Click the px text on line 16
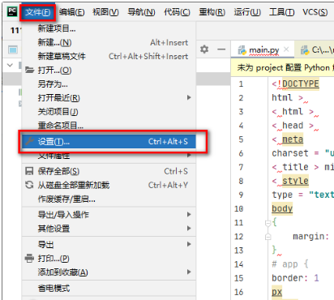 277,292
